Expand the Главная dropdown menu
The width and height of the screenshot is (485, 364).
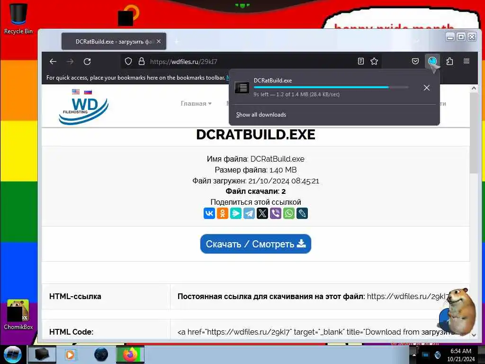[x=196, y=103]
